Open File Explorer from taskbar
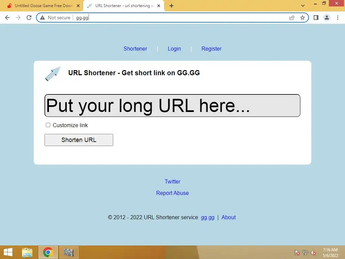Screen dimensions: 345x259 [27, 252]
